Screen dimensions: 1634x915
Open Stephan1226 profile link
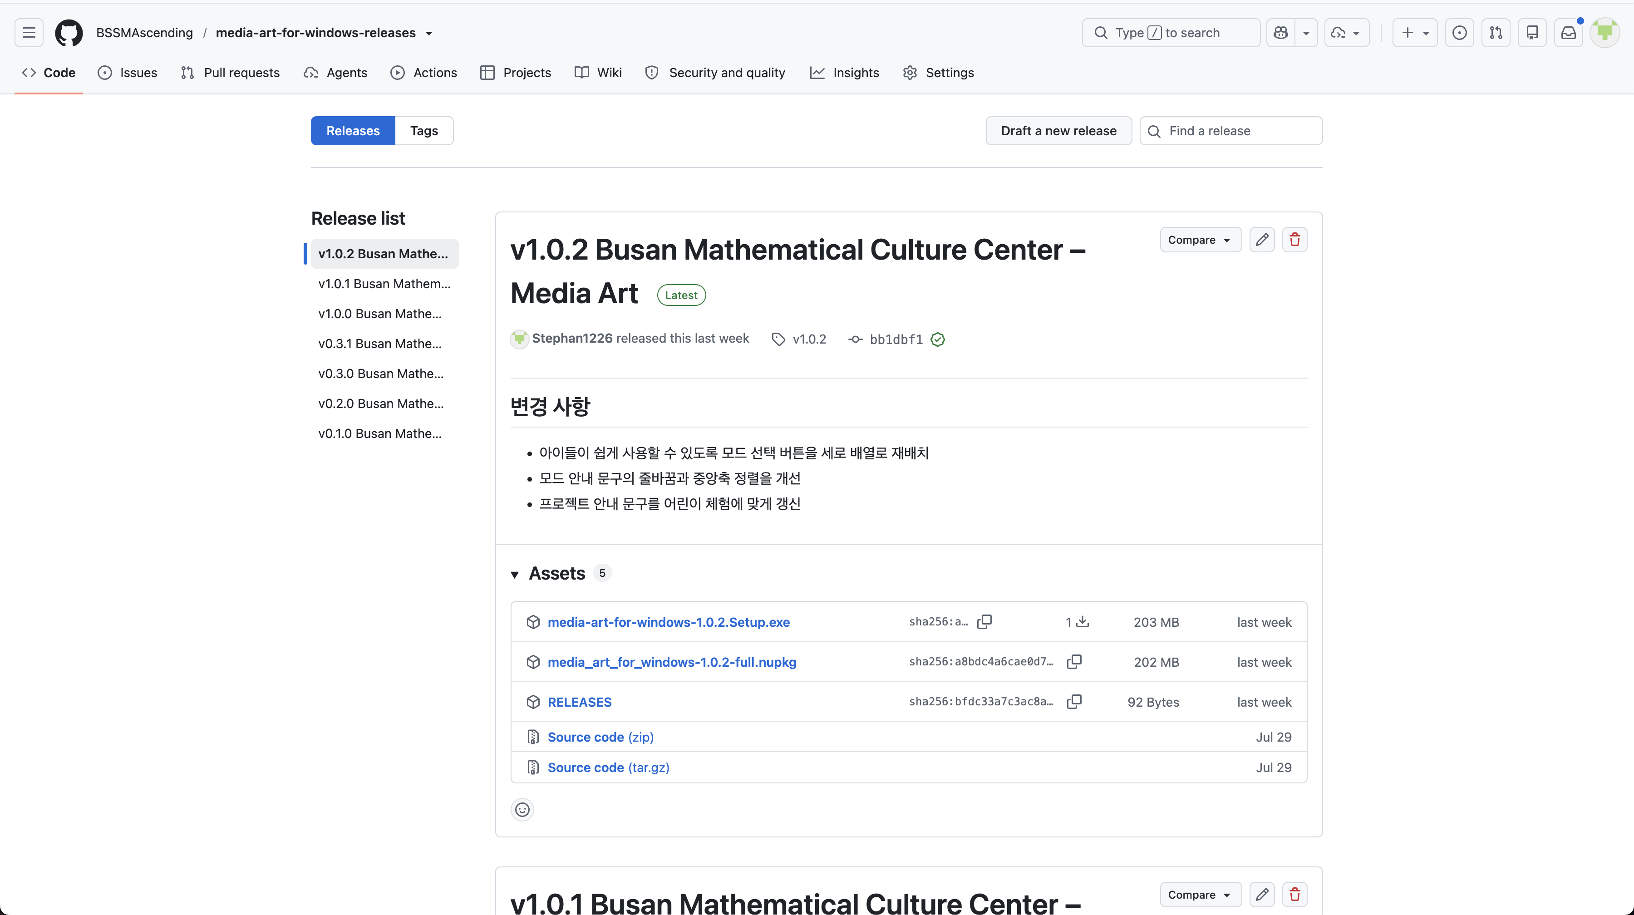[571, 339]
